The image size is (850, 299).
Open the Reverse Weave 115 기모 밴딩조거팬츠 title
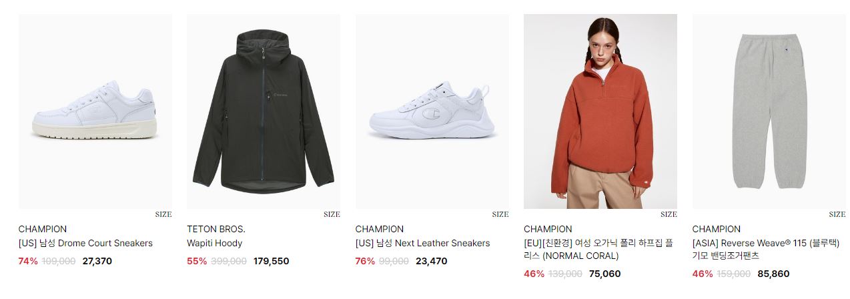[766, 249]
